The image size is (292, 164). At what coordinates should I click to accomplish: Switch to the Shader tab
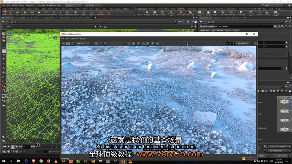[220, 31]
